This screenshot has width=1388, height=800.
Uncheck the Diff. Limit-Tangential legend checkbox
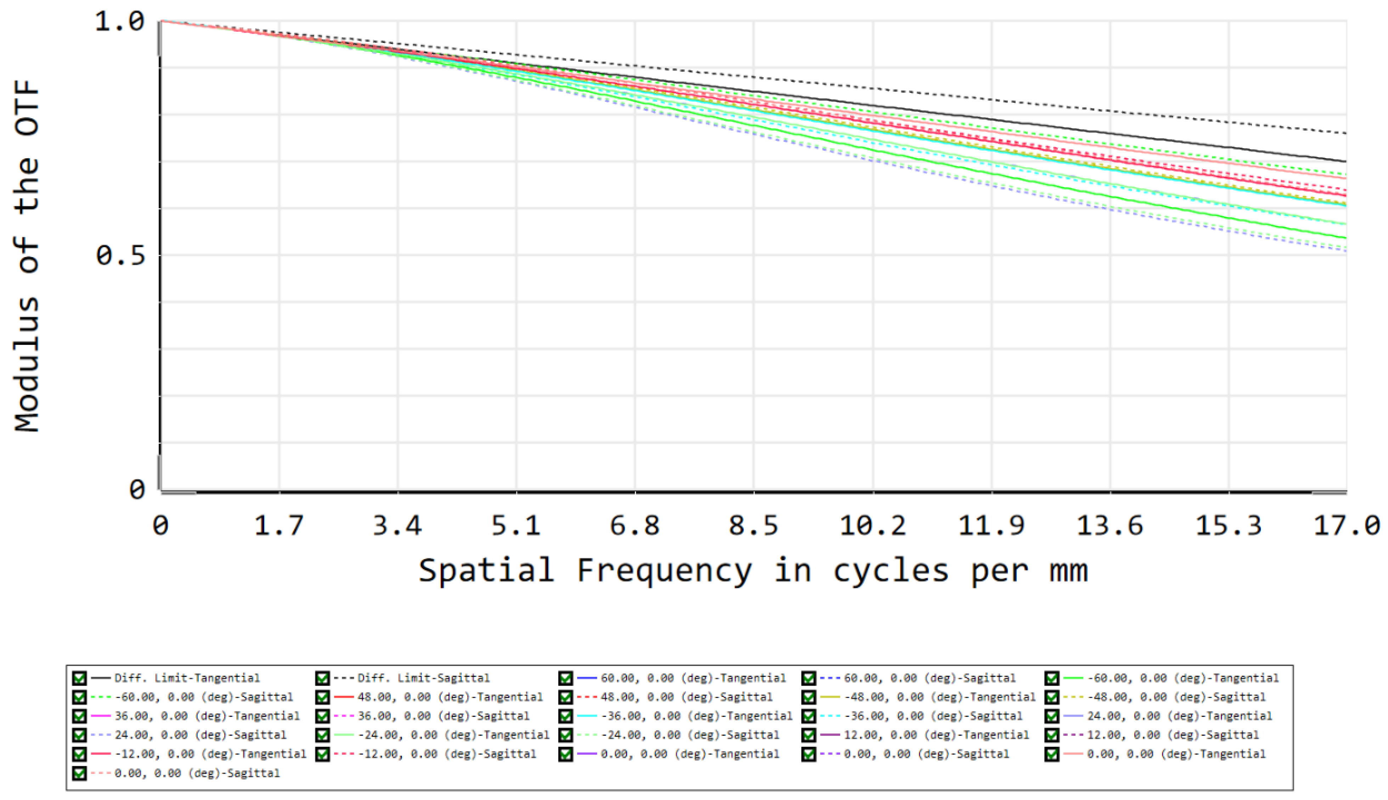pos(79,678)
